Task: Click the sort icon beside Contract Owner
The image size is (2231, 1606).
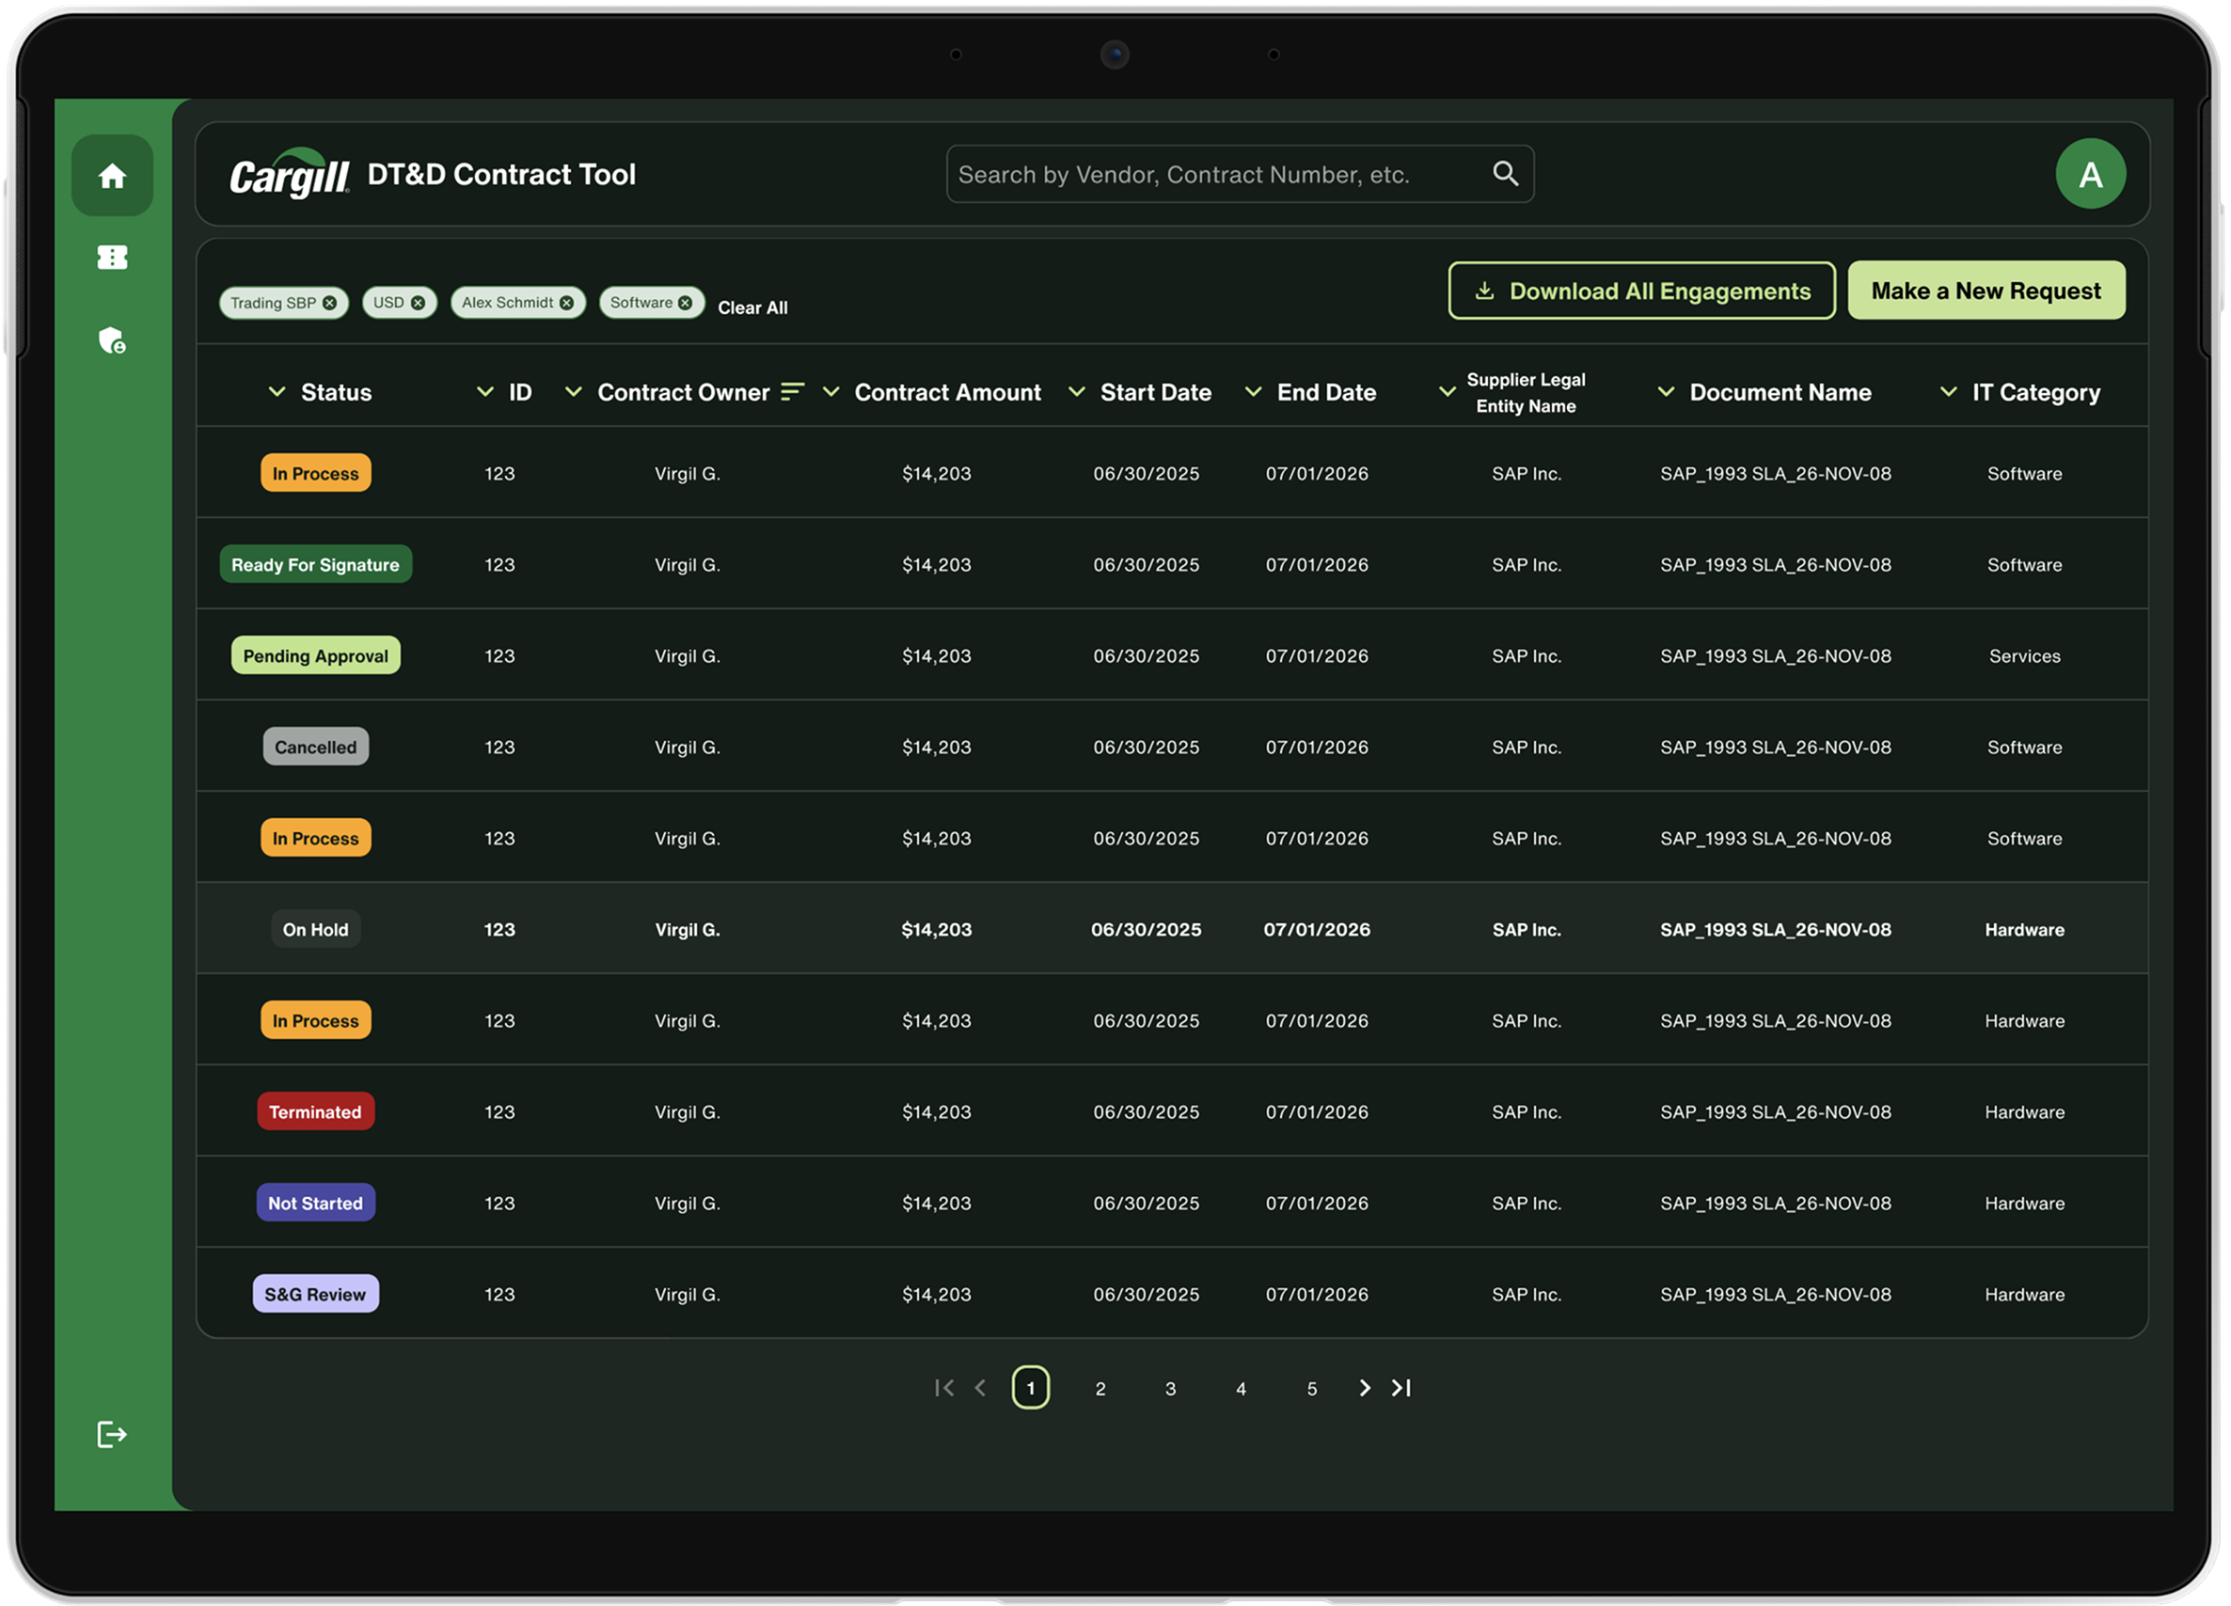Action: point(792,391)
